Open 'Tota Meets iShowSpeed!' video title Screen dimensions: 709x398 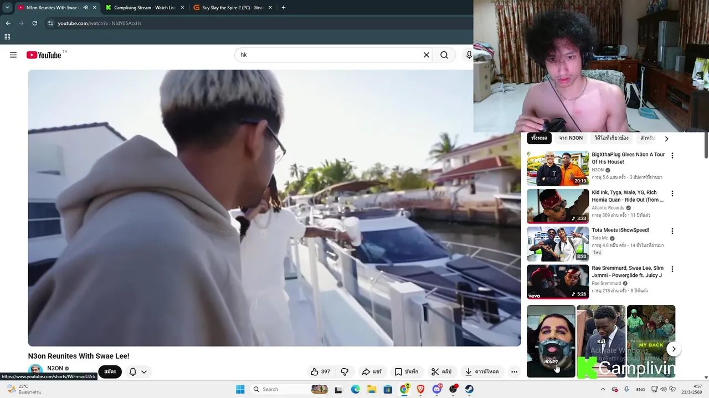tap(620, 230)
